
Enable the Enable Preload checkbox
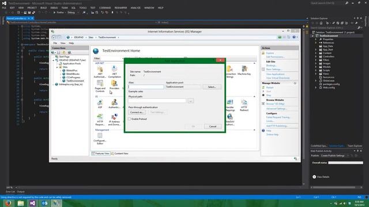[x=129, y=119]
